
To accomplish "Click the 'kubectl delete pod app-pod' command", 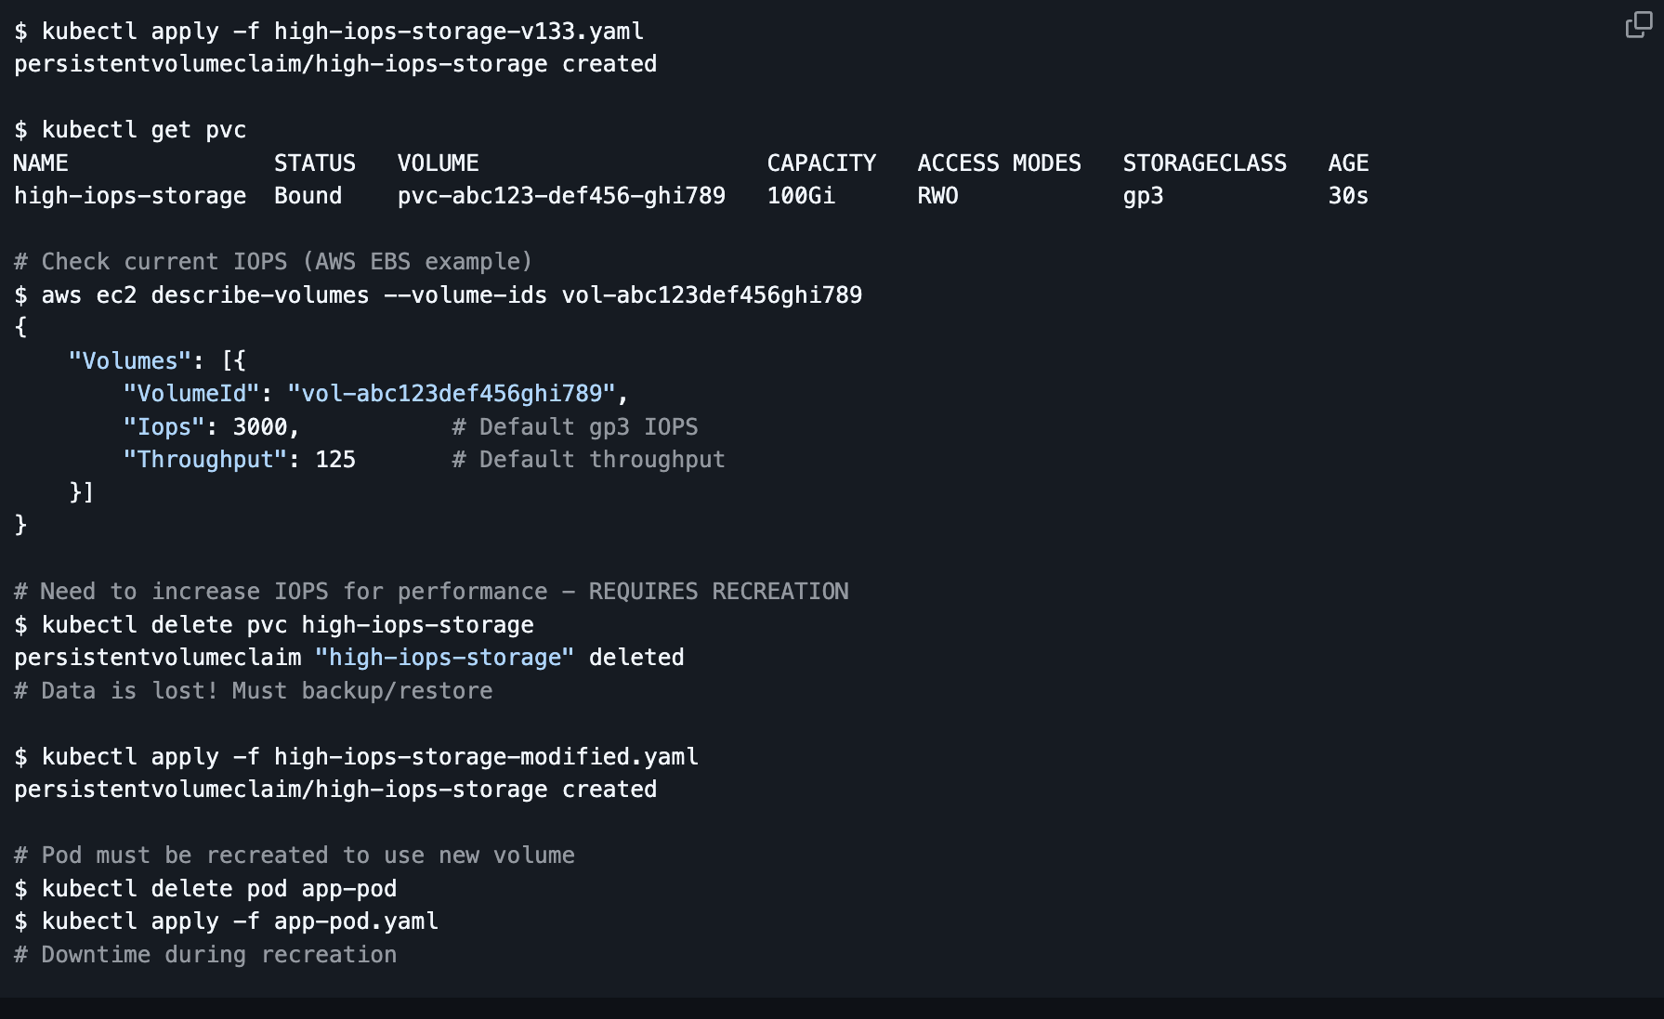I will pos(218,889).
